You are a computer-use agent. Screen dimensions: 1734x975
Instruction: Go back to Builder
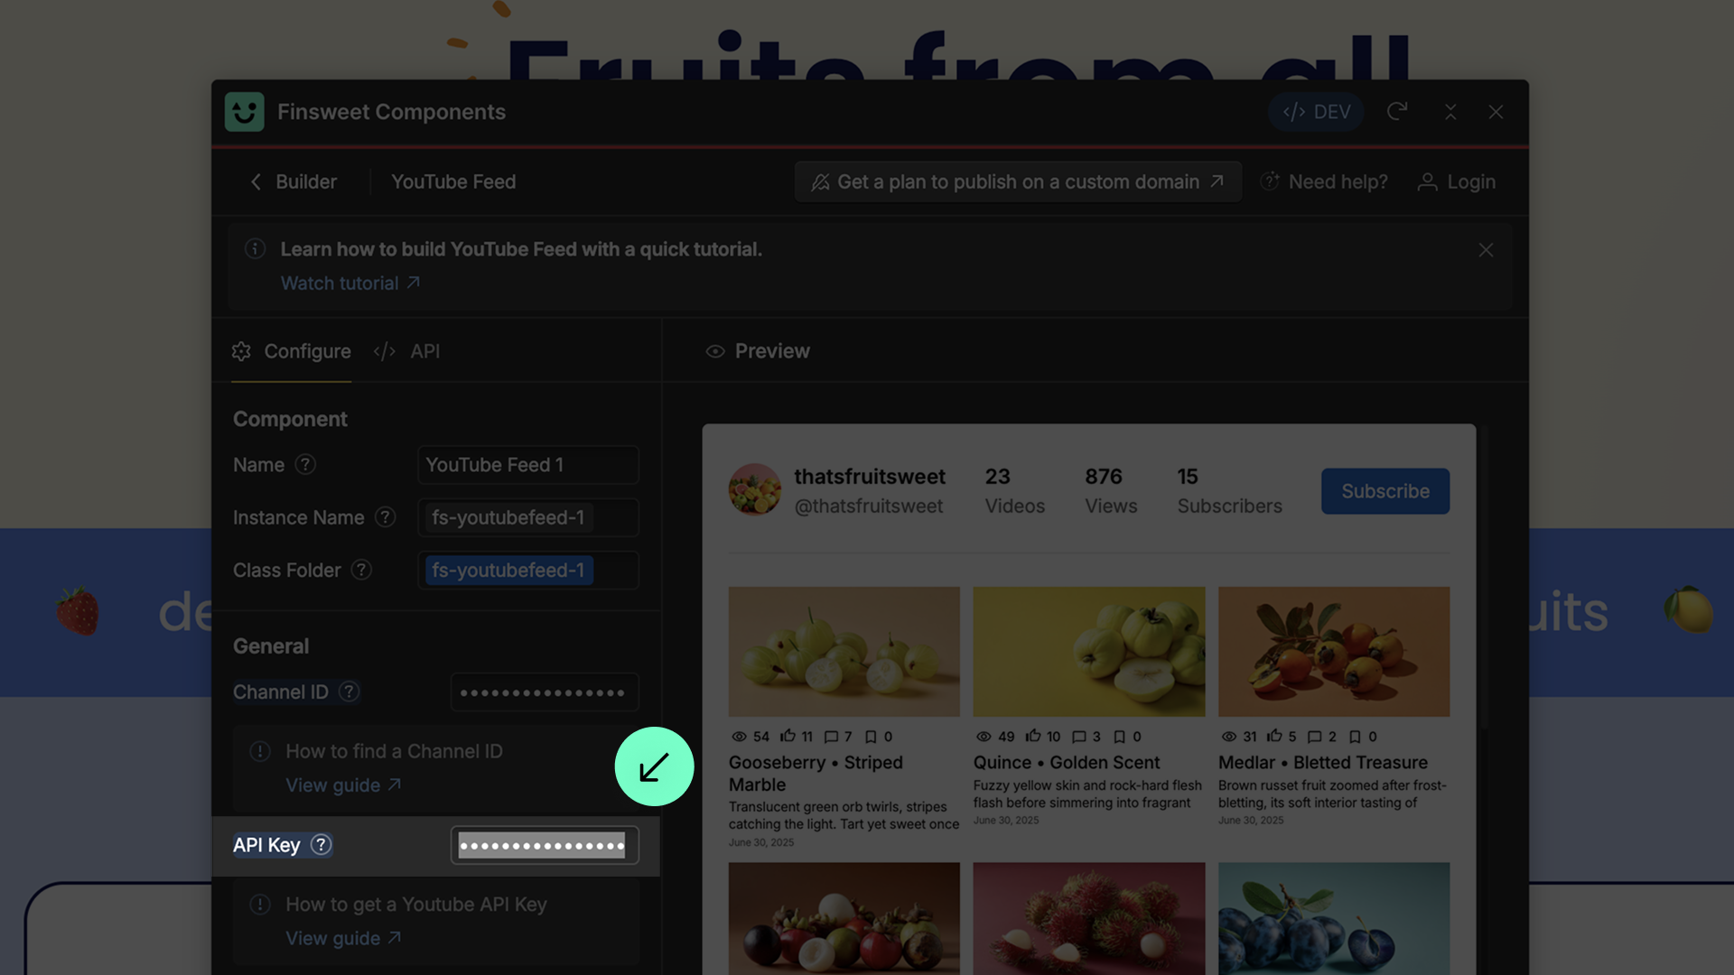click(294, 181)
